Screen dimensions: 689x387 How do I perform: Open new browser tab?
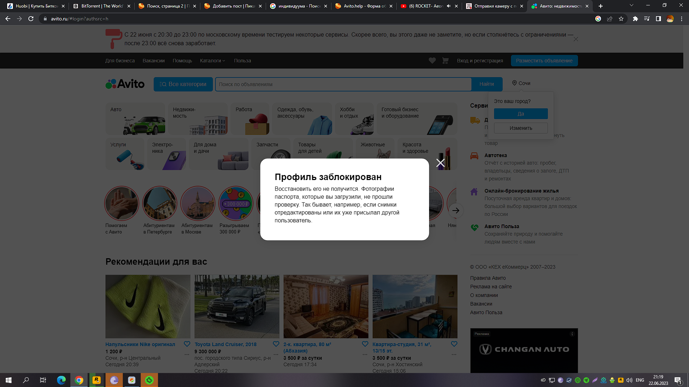click(x=601, y=6)
